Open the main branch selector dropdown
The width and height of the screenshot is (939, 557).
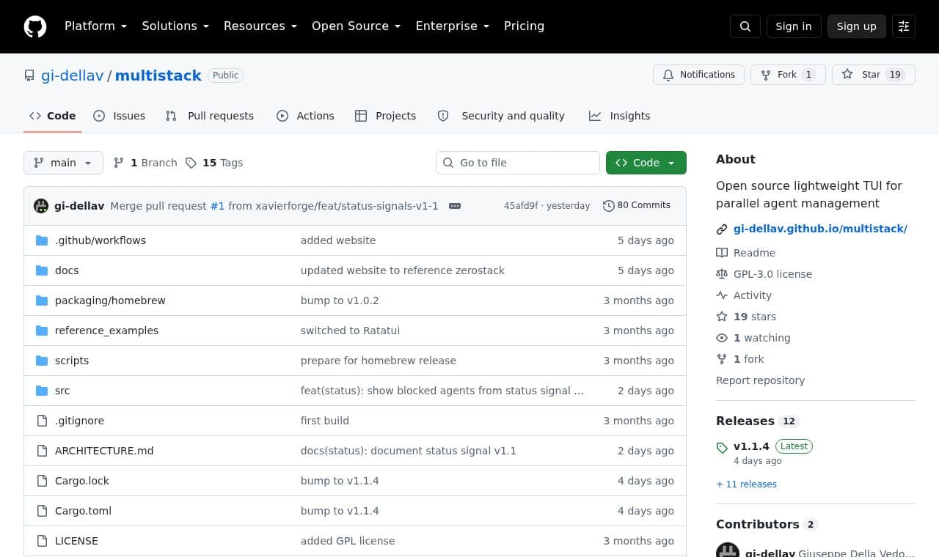point(63,163)
